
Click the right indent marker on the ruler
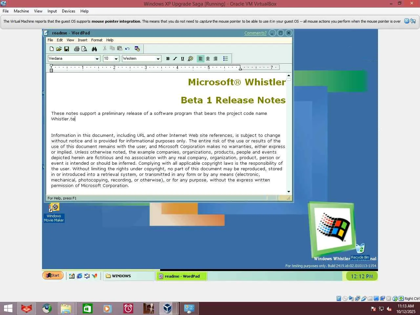tap(241, 68)
